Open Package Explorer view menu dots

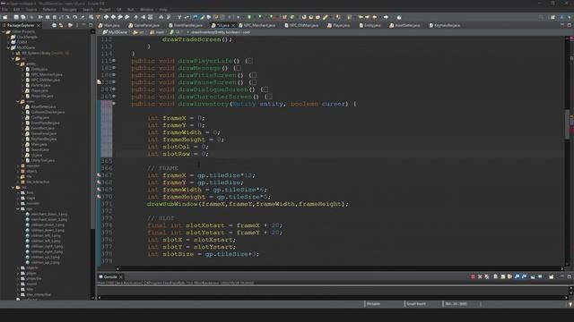tap(77, 25)
